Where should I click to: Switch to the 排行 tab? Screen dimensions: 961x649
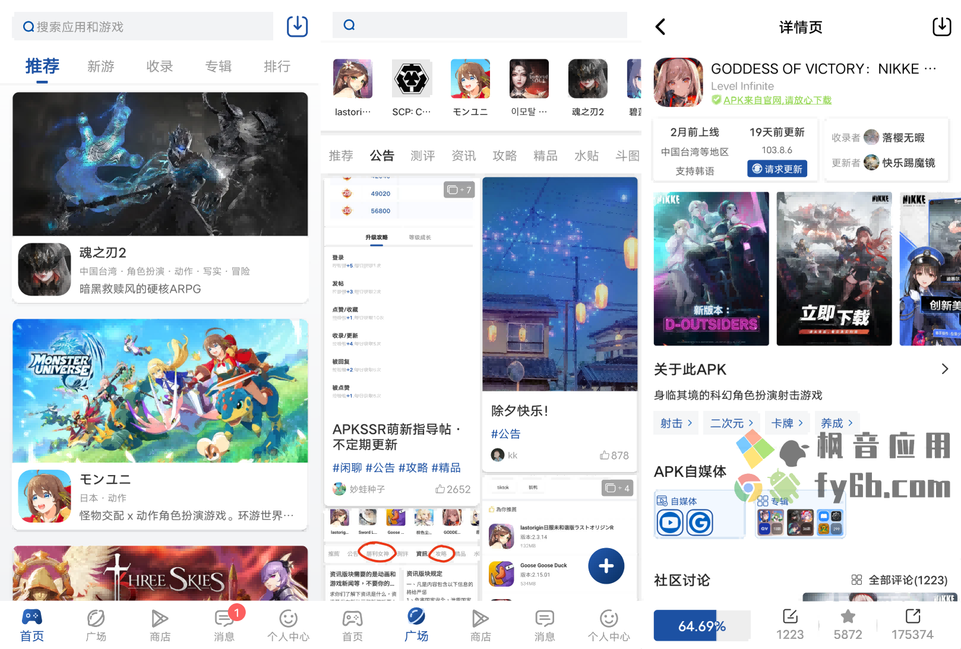(277, 67)
